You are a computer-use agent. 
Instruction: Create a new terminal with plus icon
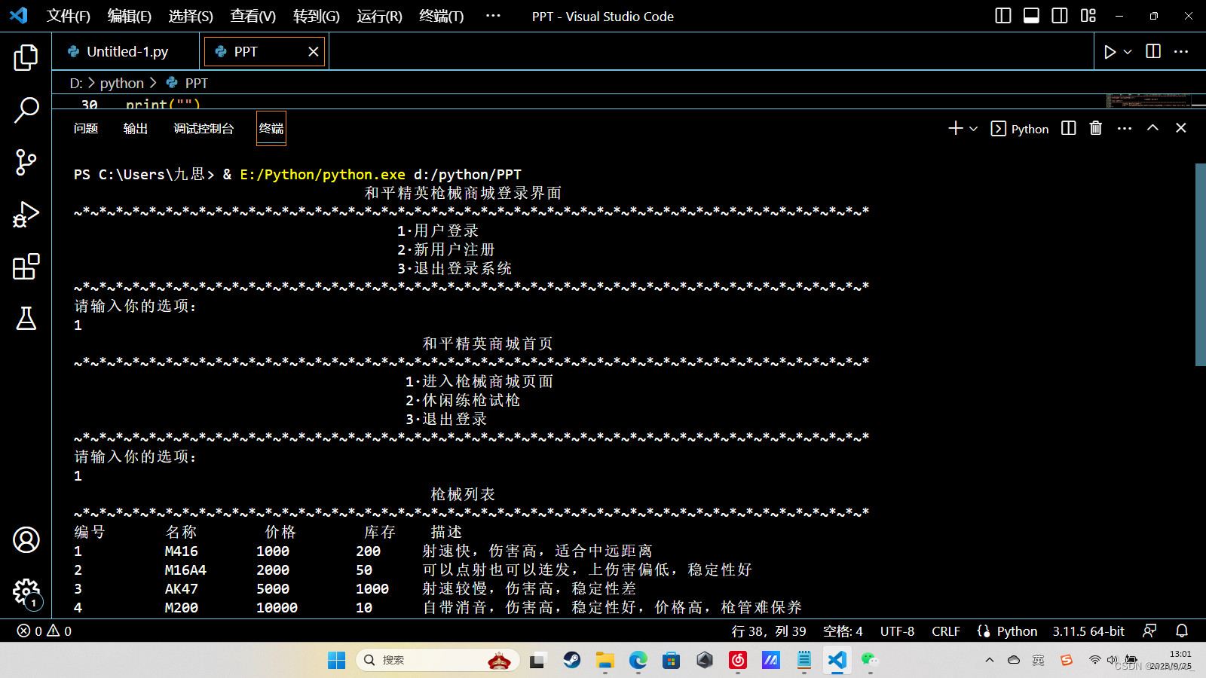[956, 128]
